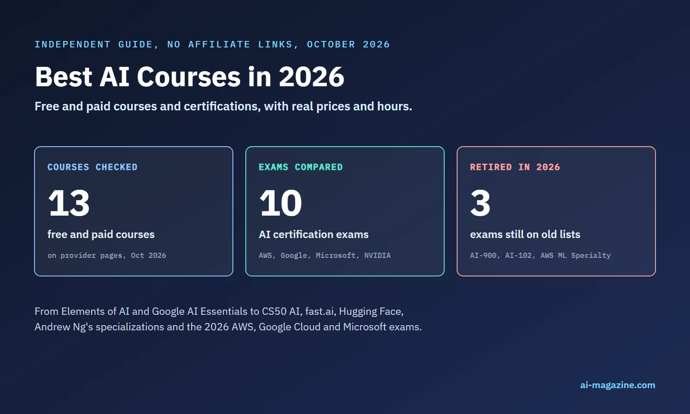The width and height of the screenshot is (690, 414).
Task: Click the subtitle about free and paid courses
Action: (223, 106)
